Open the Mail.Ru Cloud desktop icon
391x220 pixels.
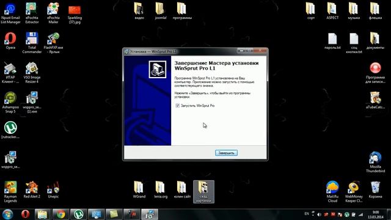click(332, 192)
